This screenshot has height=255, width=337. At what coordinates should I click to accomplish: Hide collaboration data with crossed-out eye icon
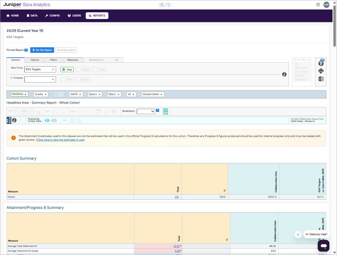point(54,120)
